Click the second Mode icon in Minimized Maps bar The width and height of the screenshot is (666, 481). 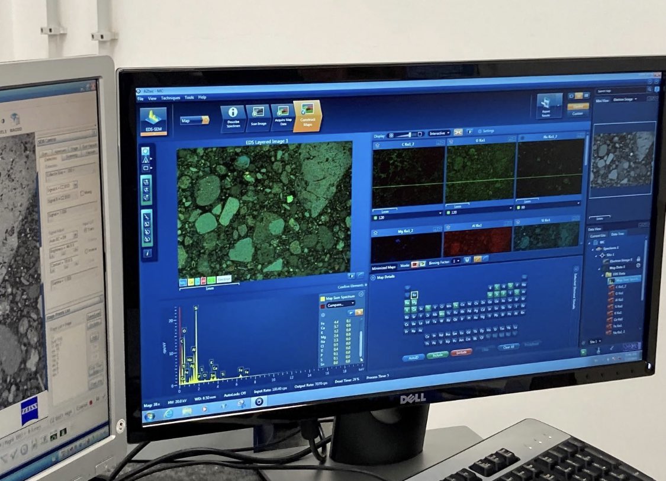(x=422, y=264)
